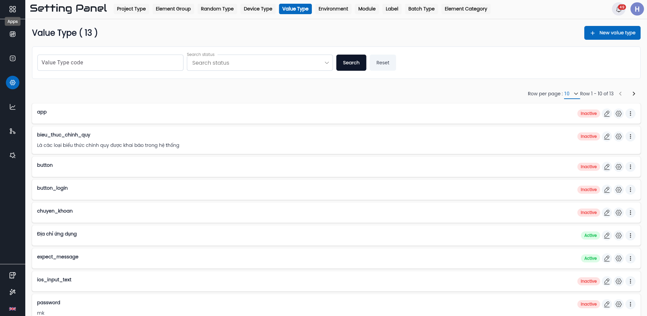Switch language via the UK flag icon
The height and width of the screenshot is (316, 647).
12,309
